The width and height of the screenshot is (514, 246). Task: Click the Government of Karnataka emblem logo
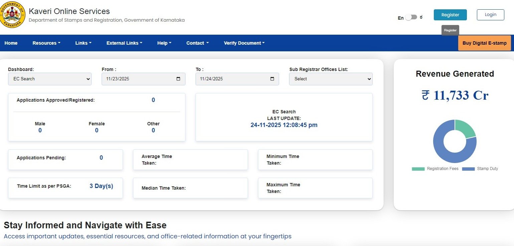[x=13, y=15]
